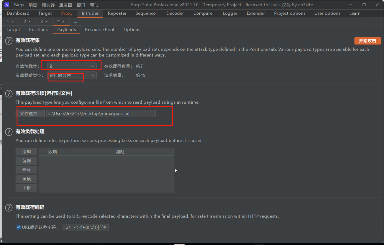Screen dimensions: 384x245
Task: Select Intruder attack tab 1
Action: pos(8,22)
